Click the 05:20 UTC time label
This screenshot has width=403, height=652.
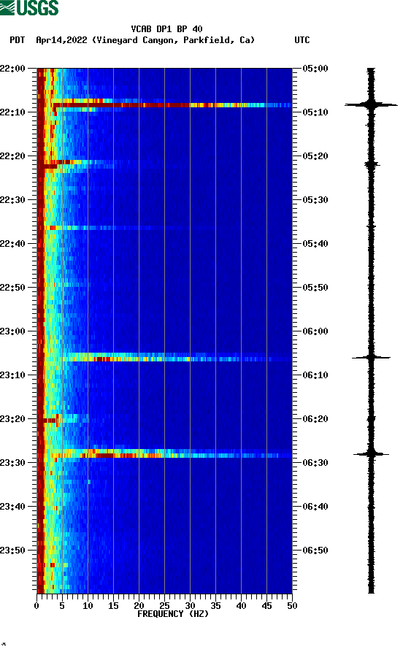click(x=315, y=156)
